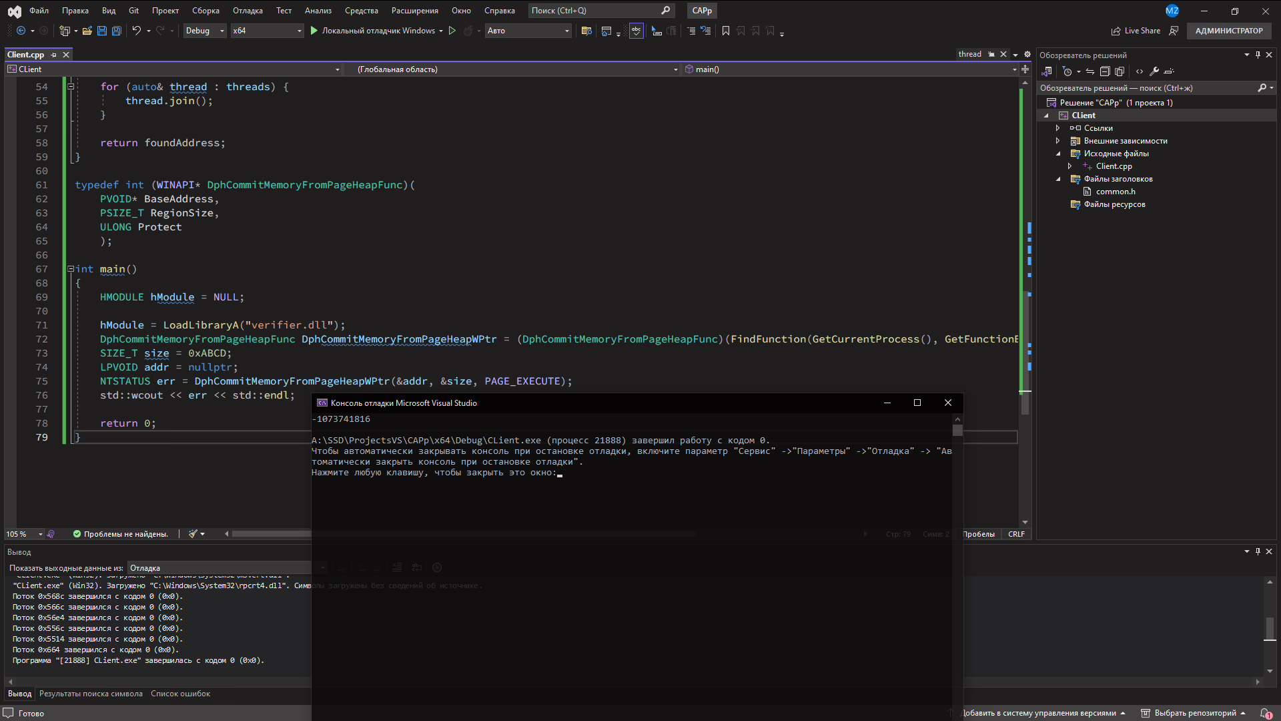Switch to the Список ошибок tab
This screenshot has width=1281, height=721.
[x=180, y=694]
